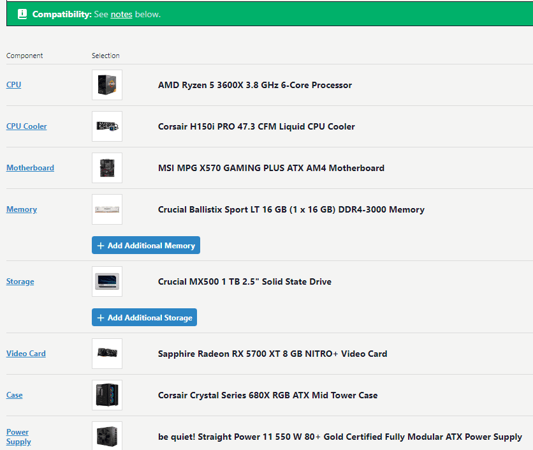Open the Memory category link
This screenshot has height=450, width=533.
tap(21, 209)
